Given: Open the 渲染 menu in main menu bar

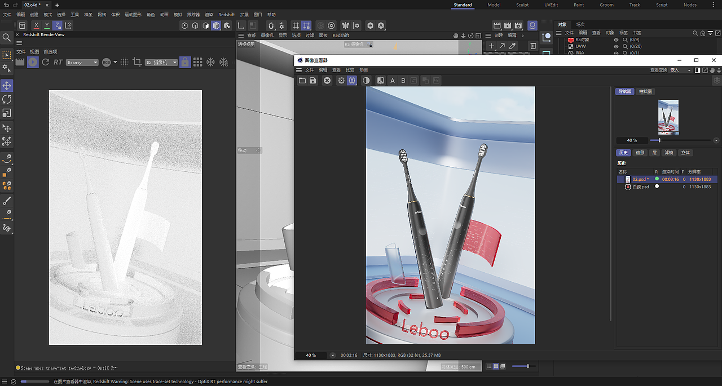Looking at the screenshot, I should click(209, 15).
